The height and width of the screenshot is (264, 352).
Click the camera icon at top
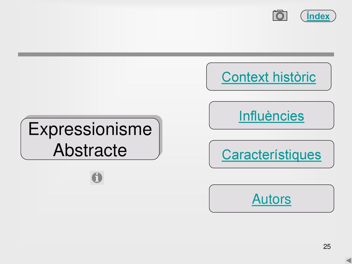coord(280,15)
